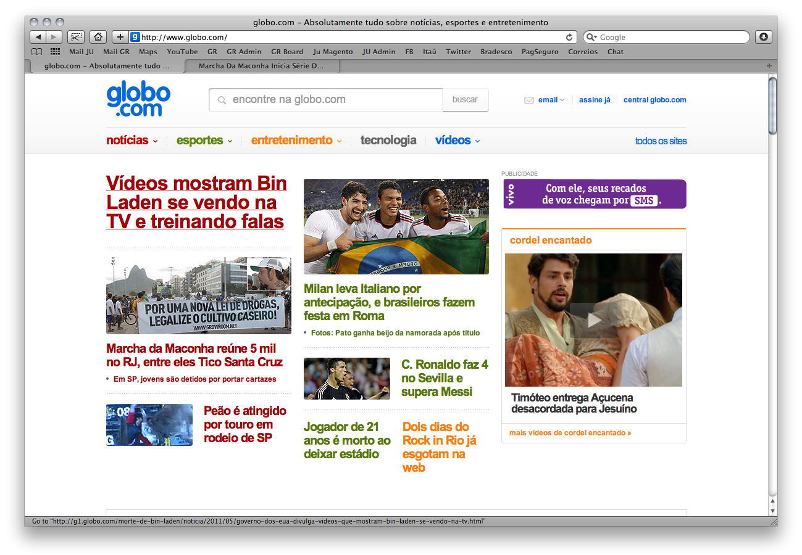The image size is (802, 555).
Task: Open Mail JU bookmark
Action: click(x=81, y=52)
